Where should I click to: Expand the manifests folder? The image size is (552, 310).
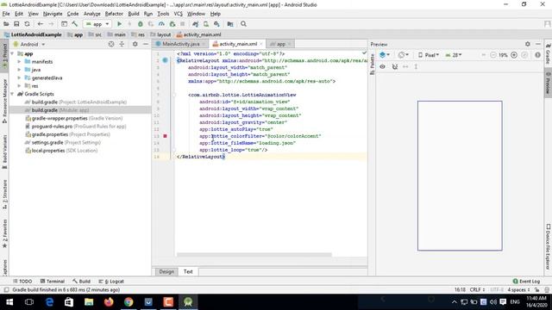(19, 61)
